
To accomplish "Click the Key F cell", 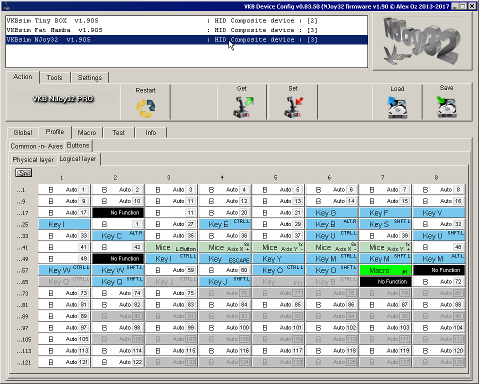I will [x=385, y=213].
